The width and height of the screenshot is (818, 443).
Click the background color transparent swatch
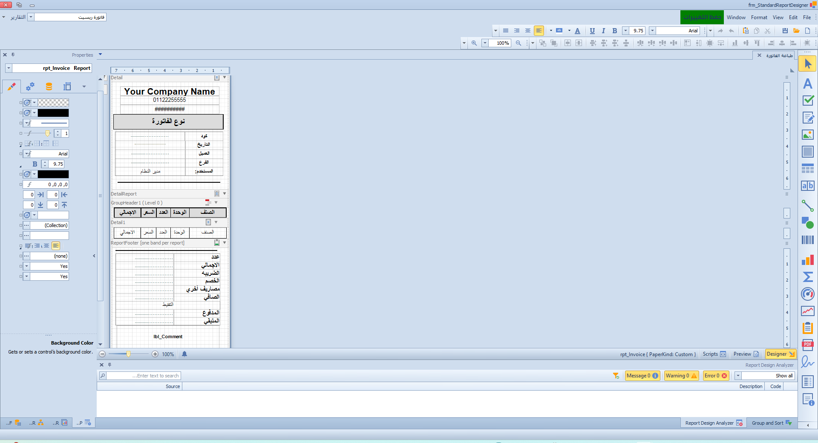[53, 103]
